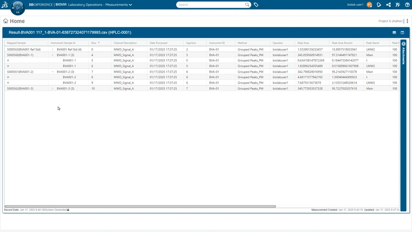The image size is (412, 232).
Task: Click the Mapped Sample column header
Action: coord(16,43)
